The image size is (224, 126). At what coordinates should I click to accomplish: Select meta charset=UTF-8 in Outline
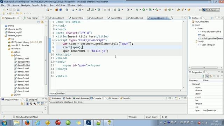(x=211, y=31)
